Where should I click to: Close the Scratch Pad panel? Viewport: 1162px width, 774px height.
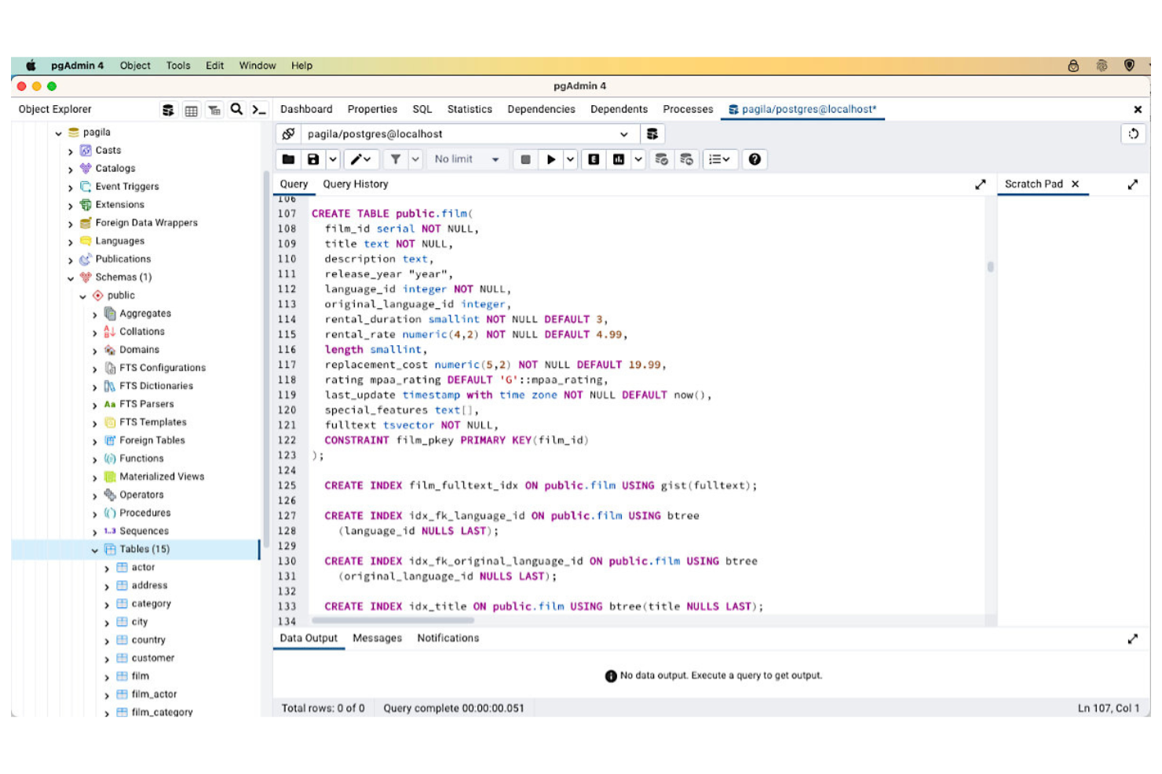click(x=1076, y=184)
